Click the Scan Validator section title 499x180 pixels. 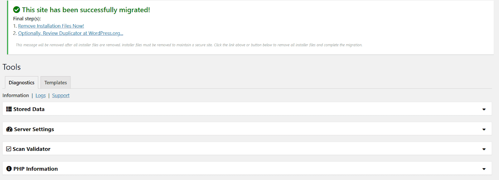(x=31, y=149)
